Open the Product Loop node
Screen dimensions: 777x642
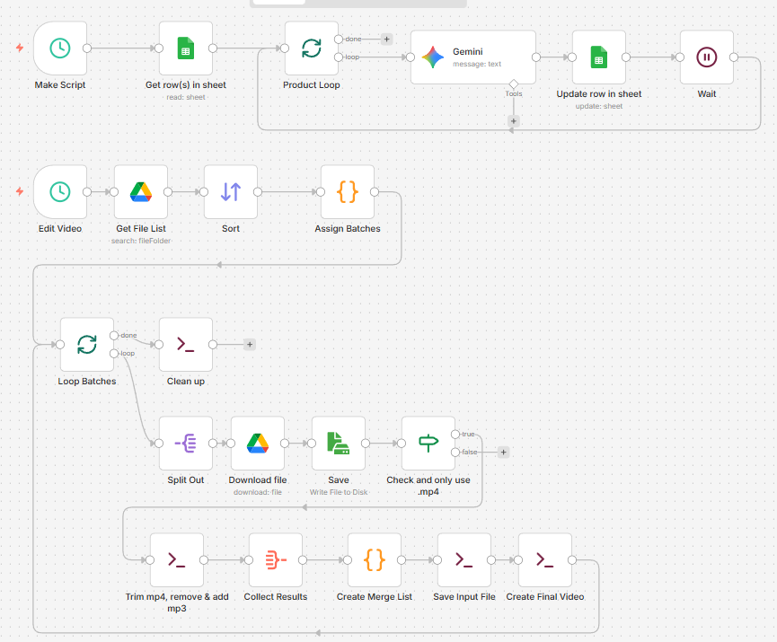pyautogui.click(x=312, y=48)
